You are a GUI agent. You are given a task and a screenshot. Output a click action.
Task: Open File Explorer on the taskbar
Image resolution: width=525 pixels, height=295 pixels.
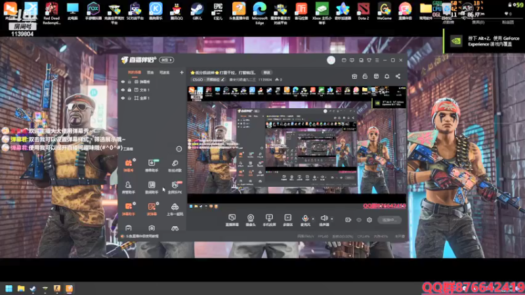[21, 288]
